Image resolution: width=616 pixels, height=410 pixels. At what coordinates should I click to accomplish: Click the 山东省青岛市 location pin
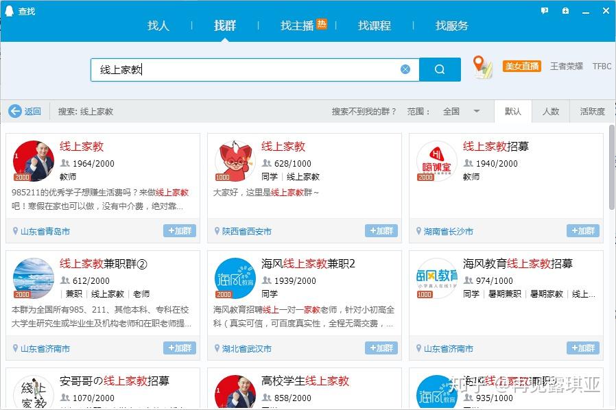click(x=15, y=231)
